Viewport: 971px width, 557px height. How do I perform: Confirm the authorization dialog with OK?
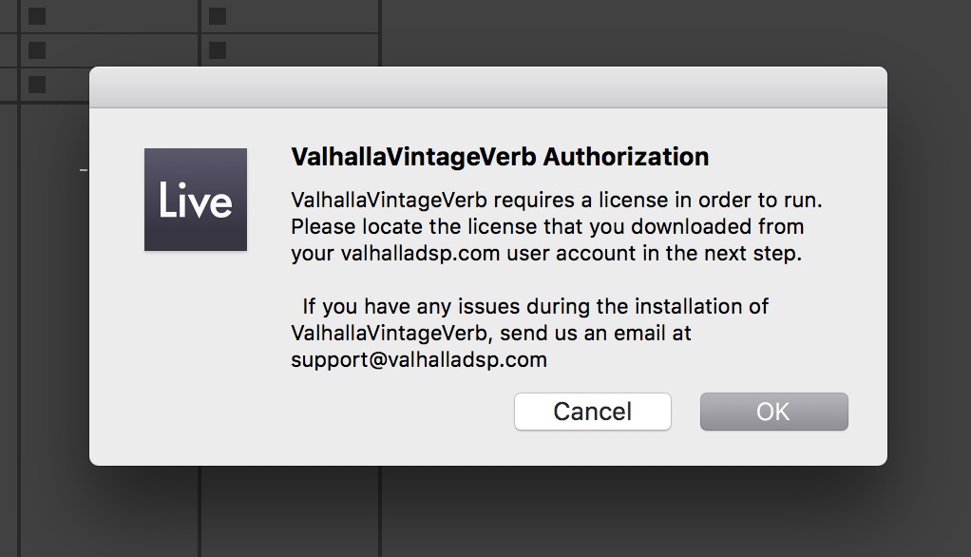(x=773, y=412)
